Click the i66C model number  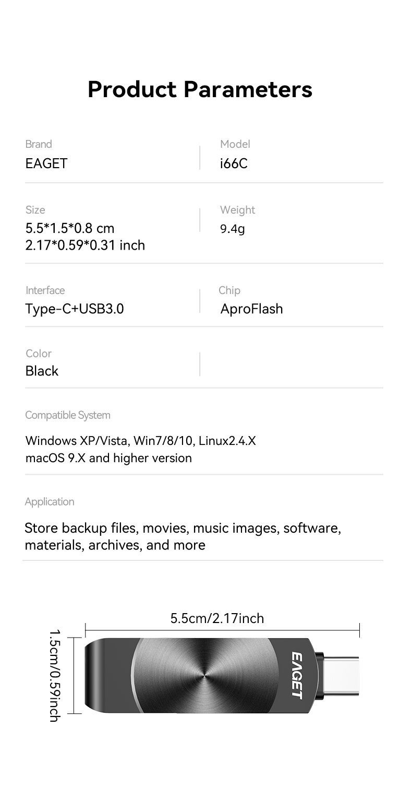coord(234,163)
